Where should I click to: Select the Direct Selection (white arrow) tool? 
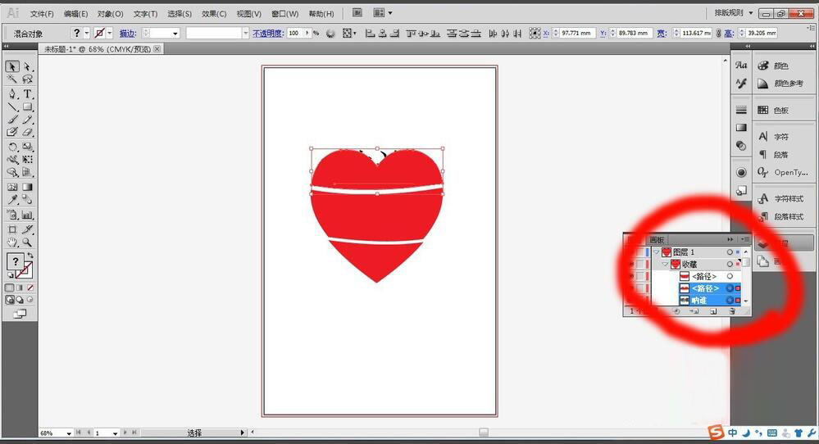[x=27, y=66]
